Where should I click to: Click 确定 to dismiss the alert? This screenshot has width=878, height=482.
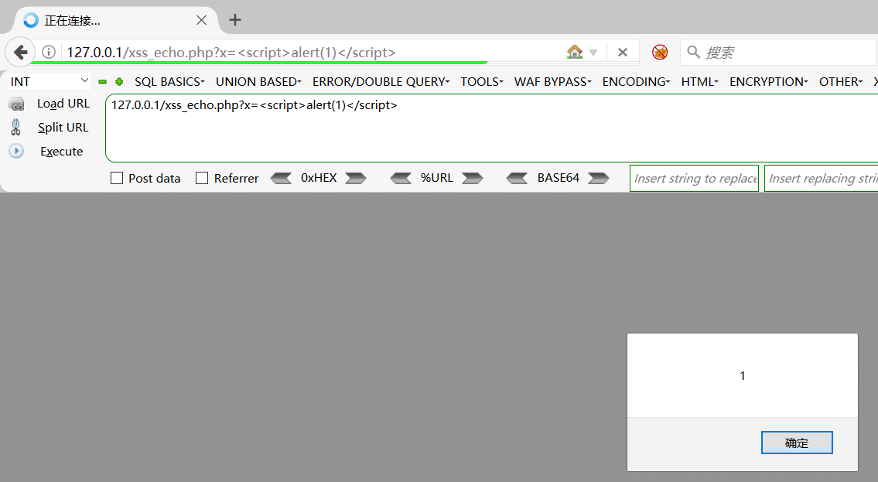coord(797,443)
